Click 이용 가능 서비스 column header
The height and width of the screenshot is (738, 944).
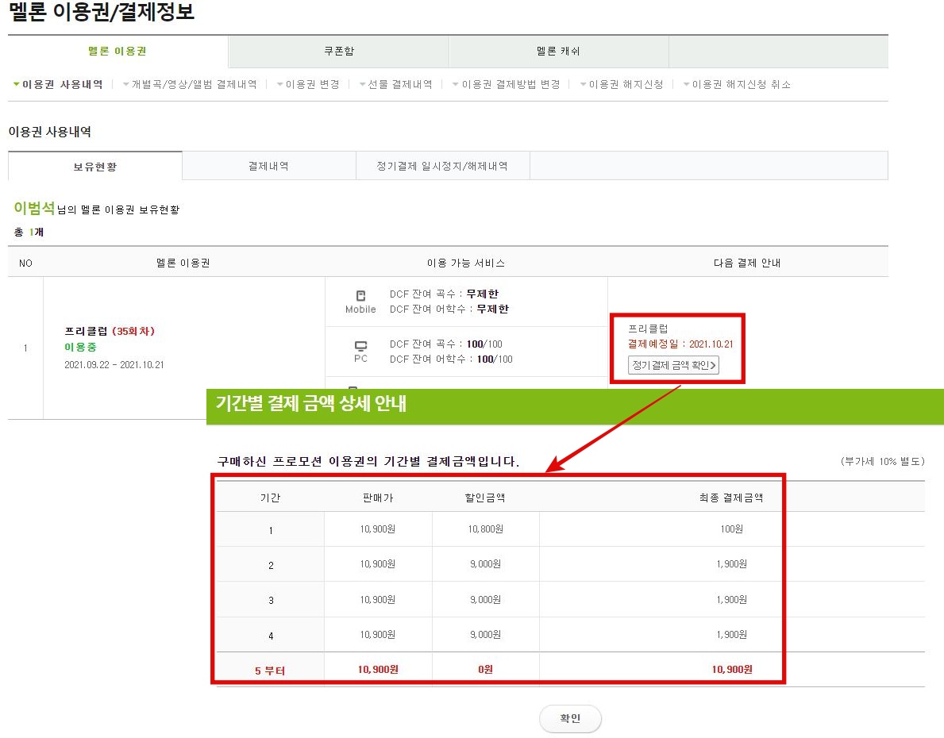point(466,263)
